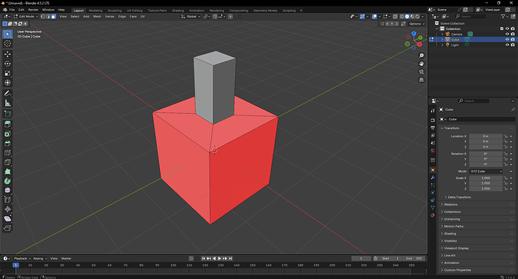Expand the Delta Transform panel
The image size is (518, 279).
coord(459,197)
